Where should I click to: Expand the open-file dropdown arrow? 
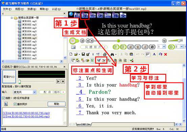click(79, 54)
